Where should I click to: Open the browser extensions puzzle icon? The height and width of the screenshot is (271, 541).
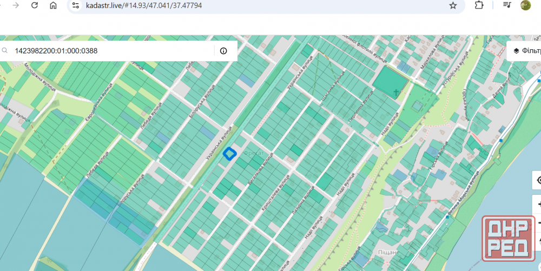pos(479,5)
